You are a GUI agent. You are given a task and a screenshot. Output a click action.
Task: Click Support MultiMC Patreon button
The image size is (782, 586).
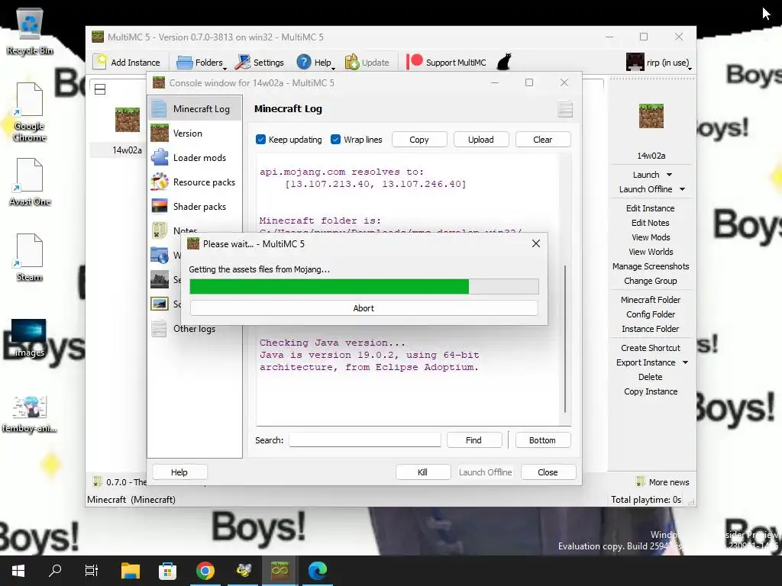[x=446, y=63]
